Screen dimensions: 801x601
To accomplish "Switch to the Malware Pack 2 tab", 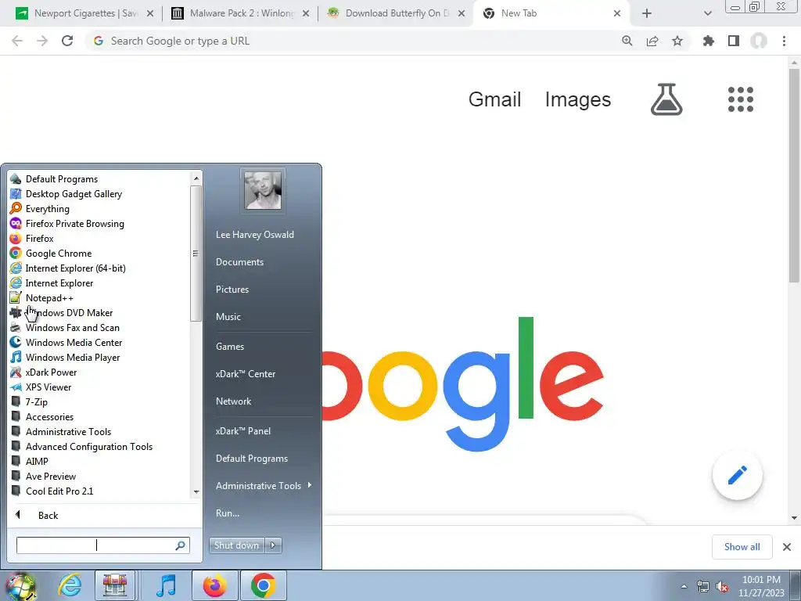I will coord(240,13).
